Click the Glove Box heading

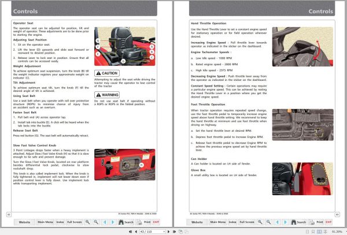pos(198,170)
